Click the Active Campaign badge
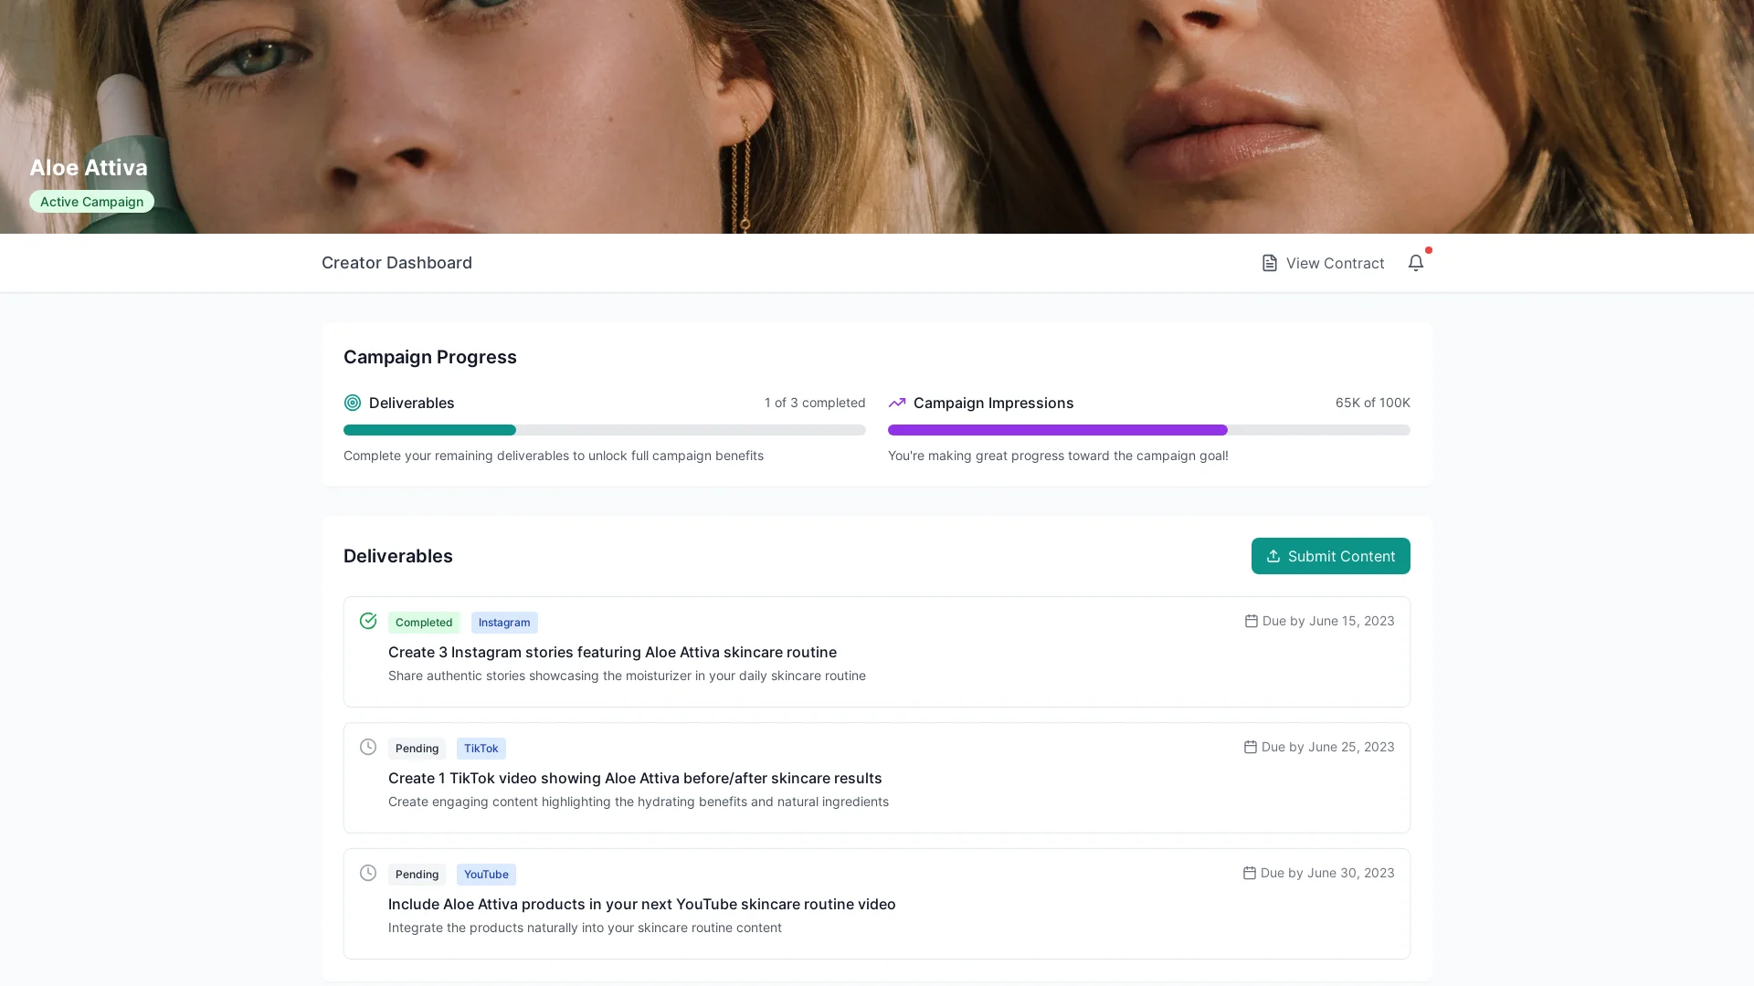The height and width of the screenshot is (986, 1754). click(x=91, y=202)
